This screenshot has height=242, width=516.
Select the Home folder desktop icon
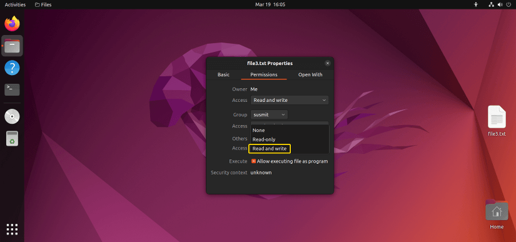[497, 214]
